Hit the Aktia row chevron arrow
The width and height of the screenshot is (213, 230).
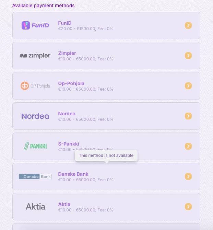click(188, 207)
